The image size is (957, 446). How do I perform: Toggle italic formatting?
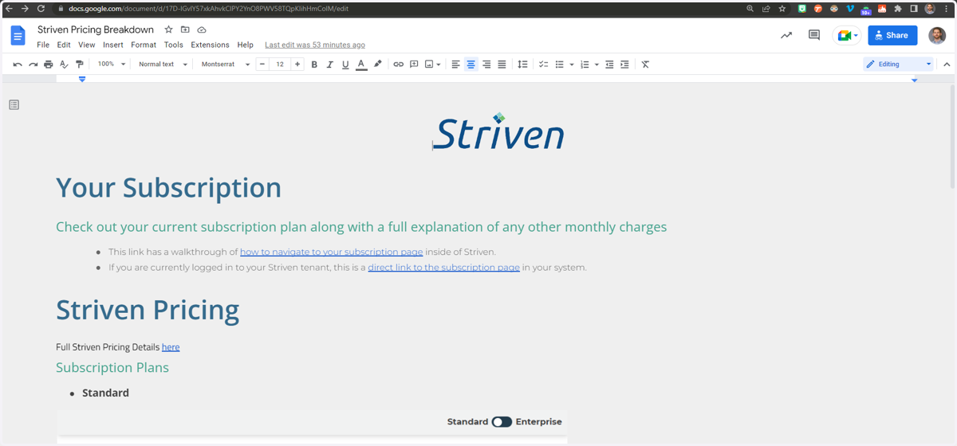click(329, 65)
